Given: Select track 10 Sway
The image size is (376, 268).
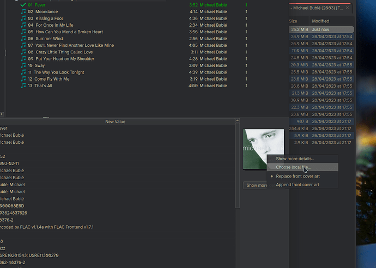Looking at the screenshot, I should coord(134,65).
